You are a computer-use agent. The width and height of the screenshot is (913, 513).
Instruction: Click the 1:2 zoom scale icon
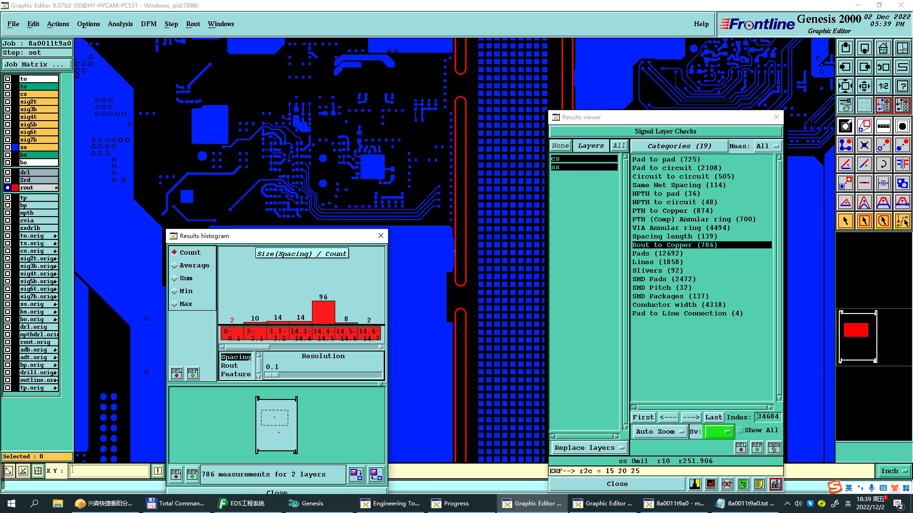[883, 86]
